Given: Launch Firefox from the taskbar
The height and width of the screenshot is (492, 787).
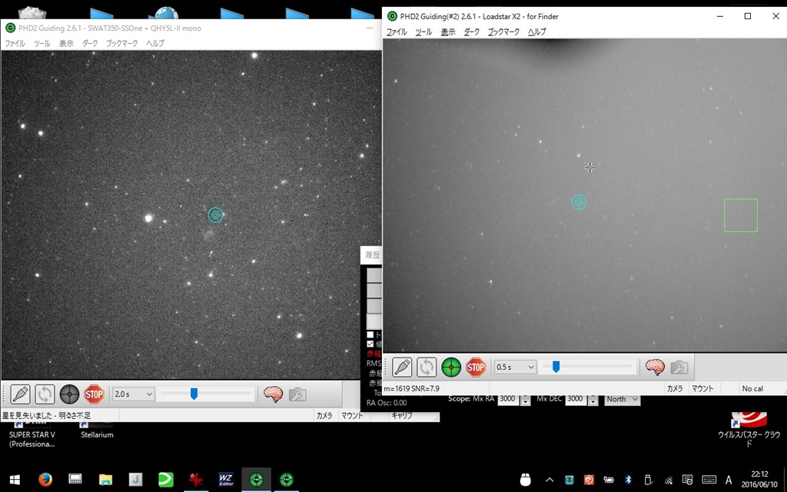Looking at the screenshot, I should 45,480.
